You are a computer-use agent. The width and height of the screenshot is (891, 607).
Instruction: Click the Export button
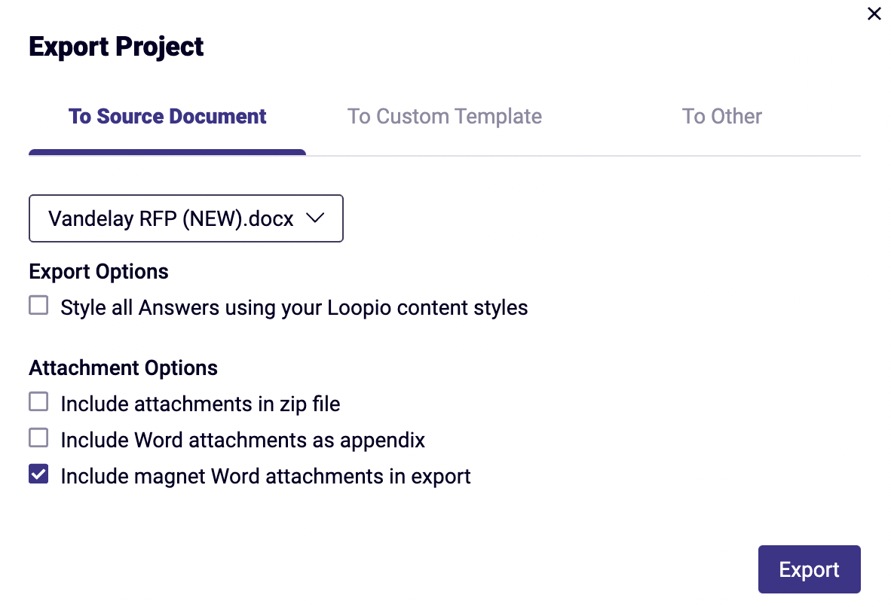click(809, 569)
